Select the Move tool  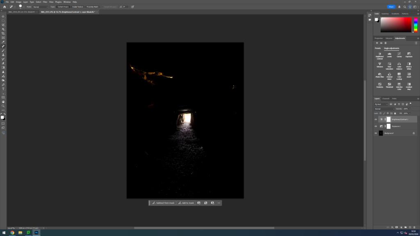click(x=3, y=16)
